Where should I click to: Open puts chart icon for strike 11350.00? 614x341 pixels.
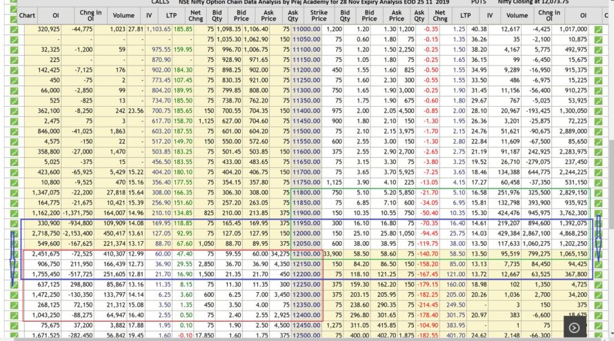coord(598,101)
